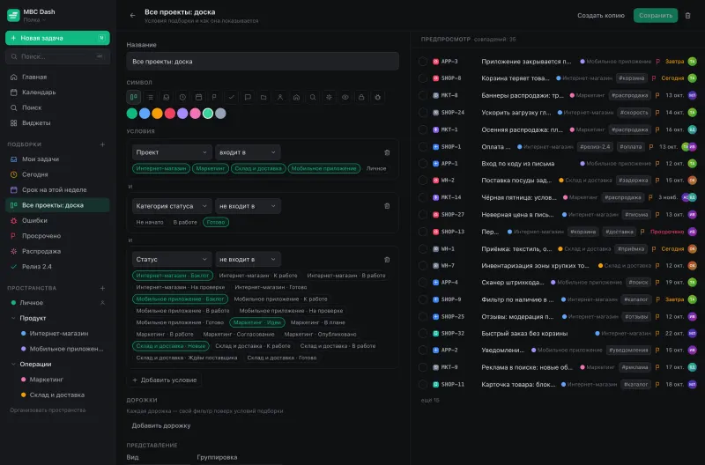Screen dimensions: 705x465
Task: Mark task APP-3 as complete
Action: 423,62
